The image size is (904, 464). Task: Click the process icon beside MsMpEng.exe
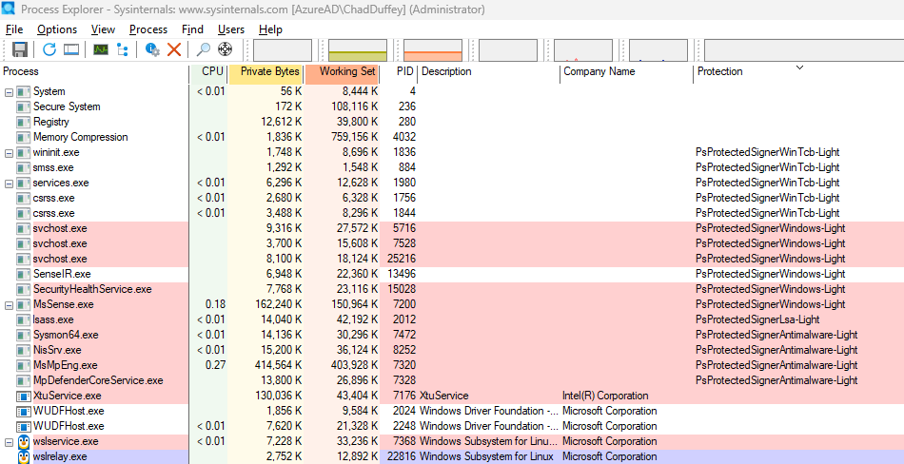pyautogui.click(x=24, y=366)
